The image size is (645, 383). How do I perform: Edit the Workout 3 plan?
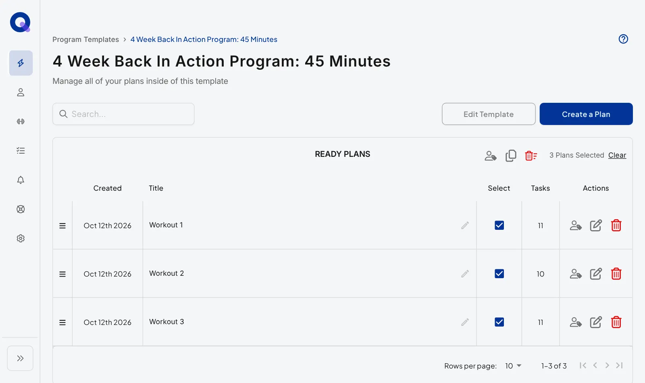pos(596,322)
